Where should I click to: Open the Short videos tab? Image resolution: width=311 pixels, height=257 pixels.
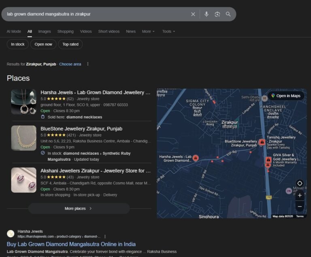[x=109, y=31]
